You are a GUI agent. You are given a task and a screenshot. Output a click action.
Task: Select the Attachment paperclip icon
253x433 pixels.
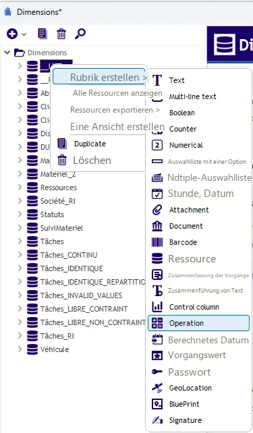157,210
